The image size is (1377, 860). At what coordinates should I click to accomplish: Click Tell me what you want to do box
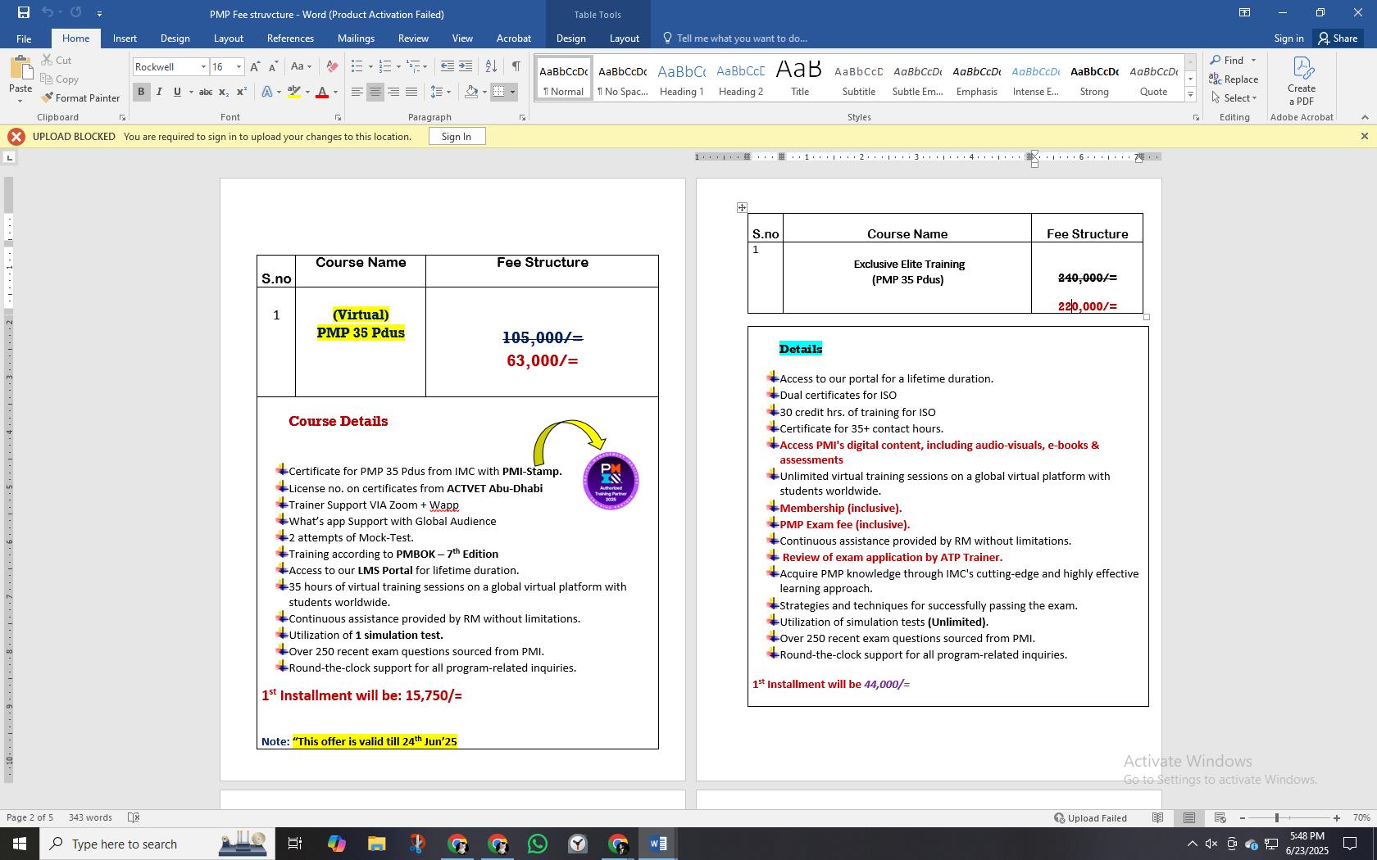(x=735, y=38)
